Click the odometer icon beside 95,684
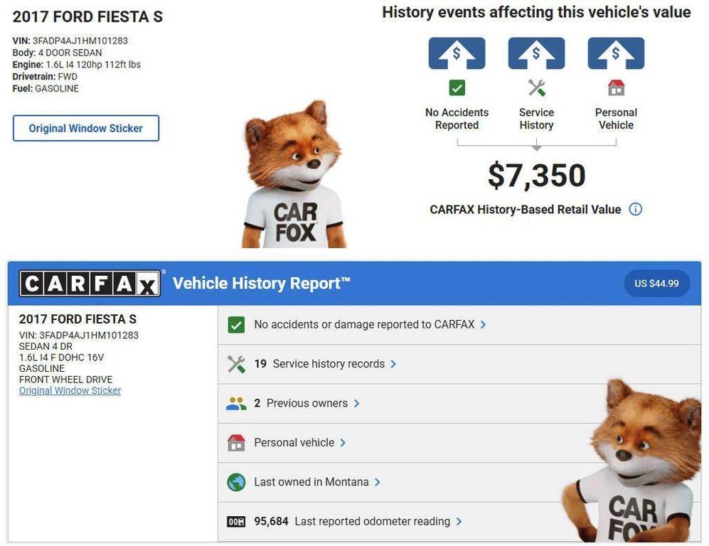Viewport: 709px width, 546px height. (236, 522)
